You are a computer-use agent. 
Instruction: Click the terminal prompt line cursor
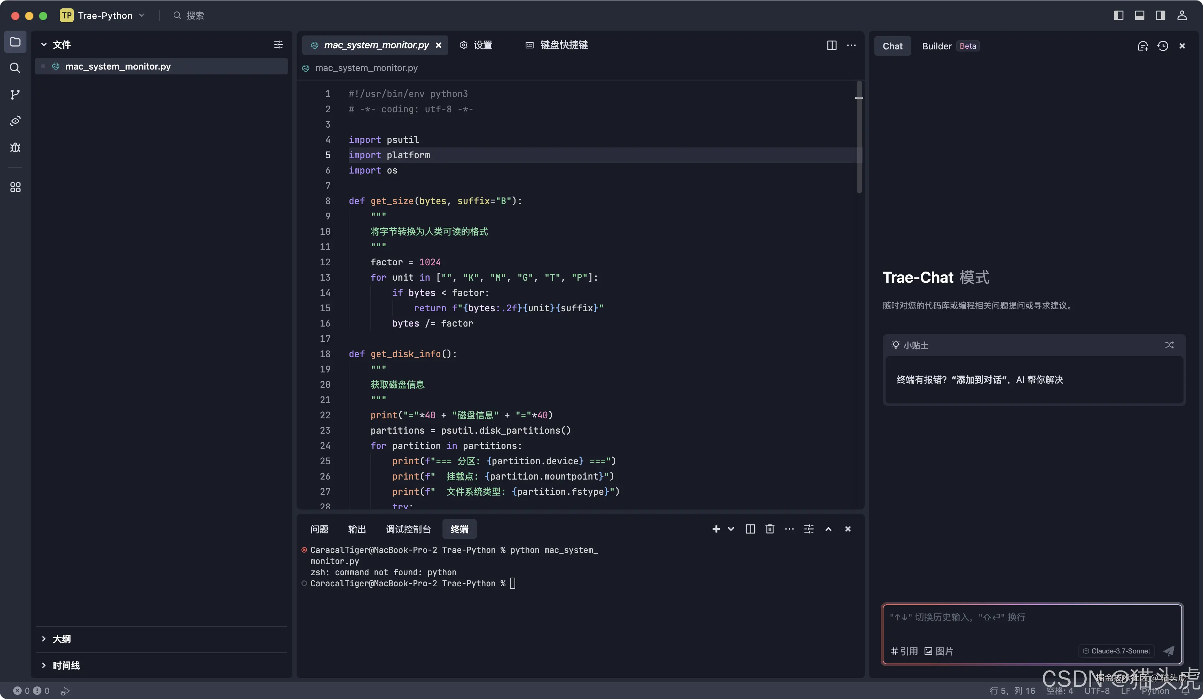(513, 583)
